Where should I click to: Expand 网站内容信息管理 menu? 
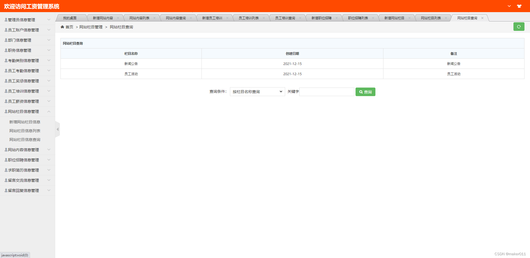tap(27, 150)
